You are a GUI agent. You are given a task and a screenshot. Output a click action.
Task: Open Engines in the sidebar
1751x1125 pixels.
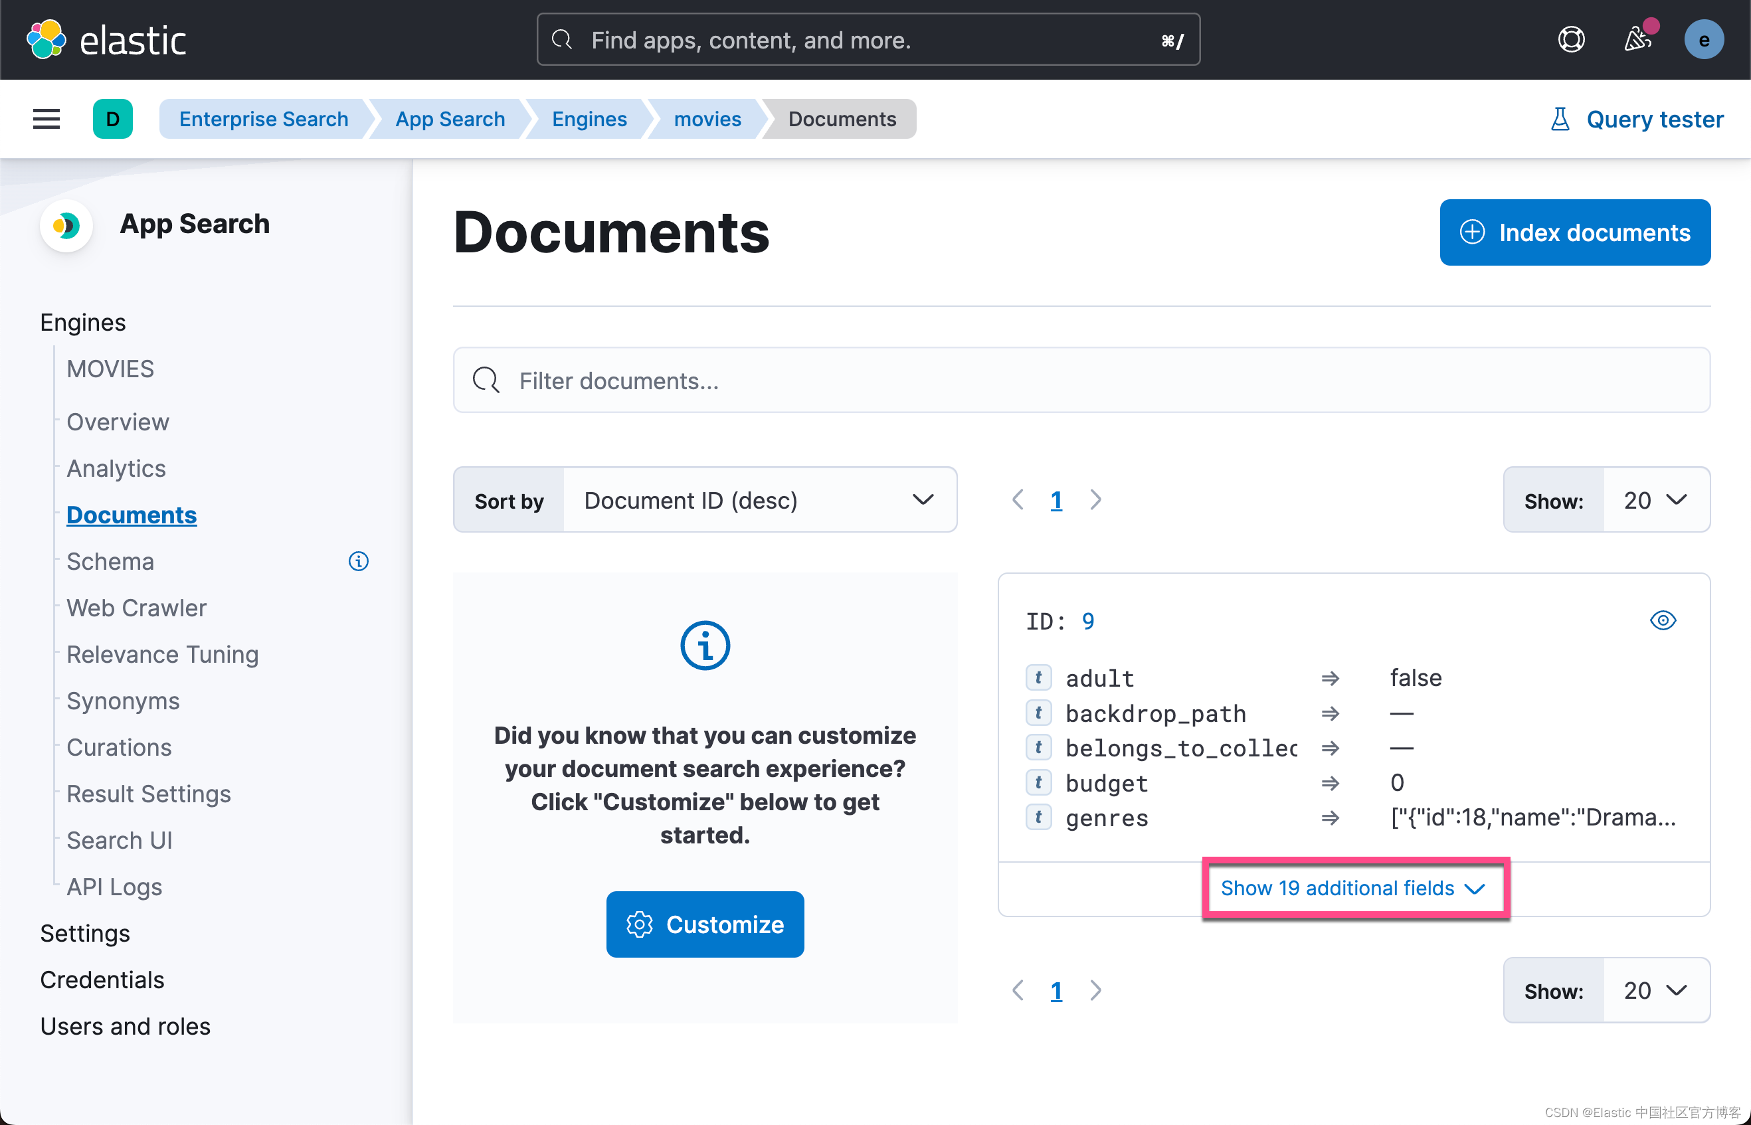pos(83,322)
